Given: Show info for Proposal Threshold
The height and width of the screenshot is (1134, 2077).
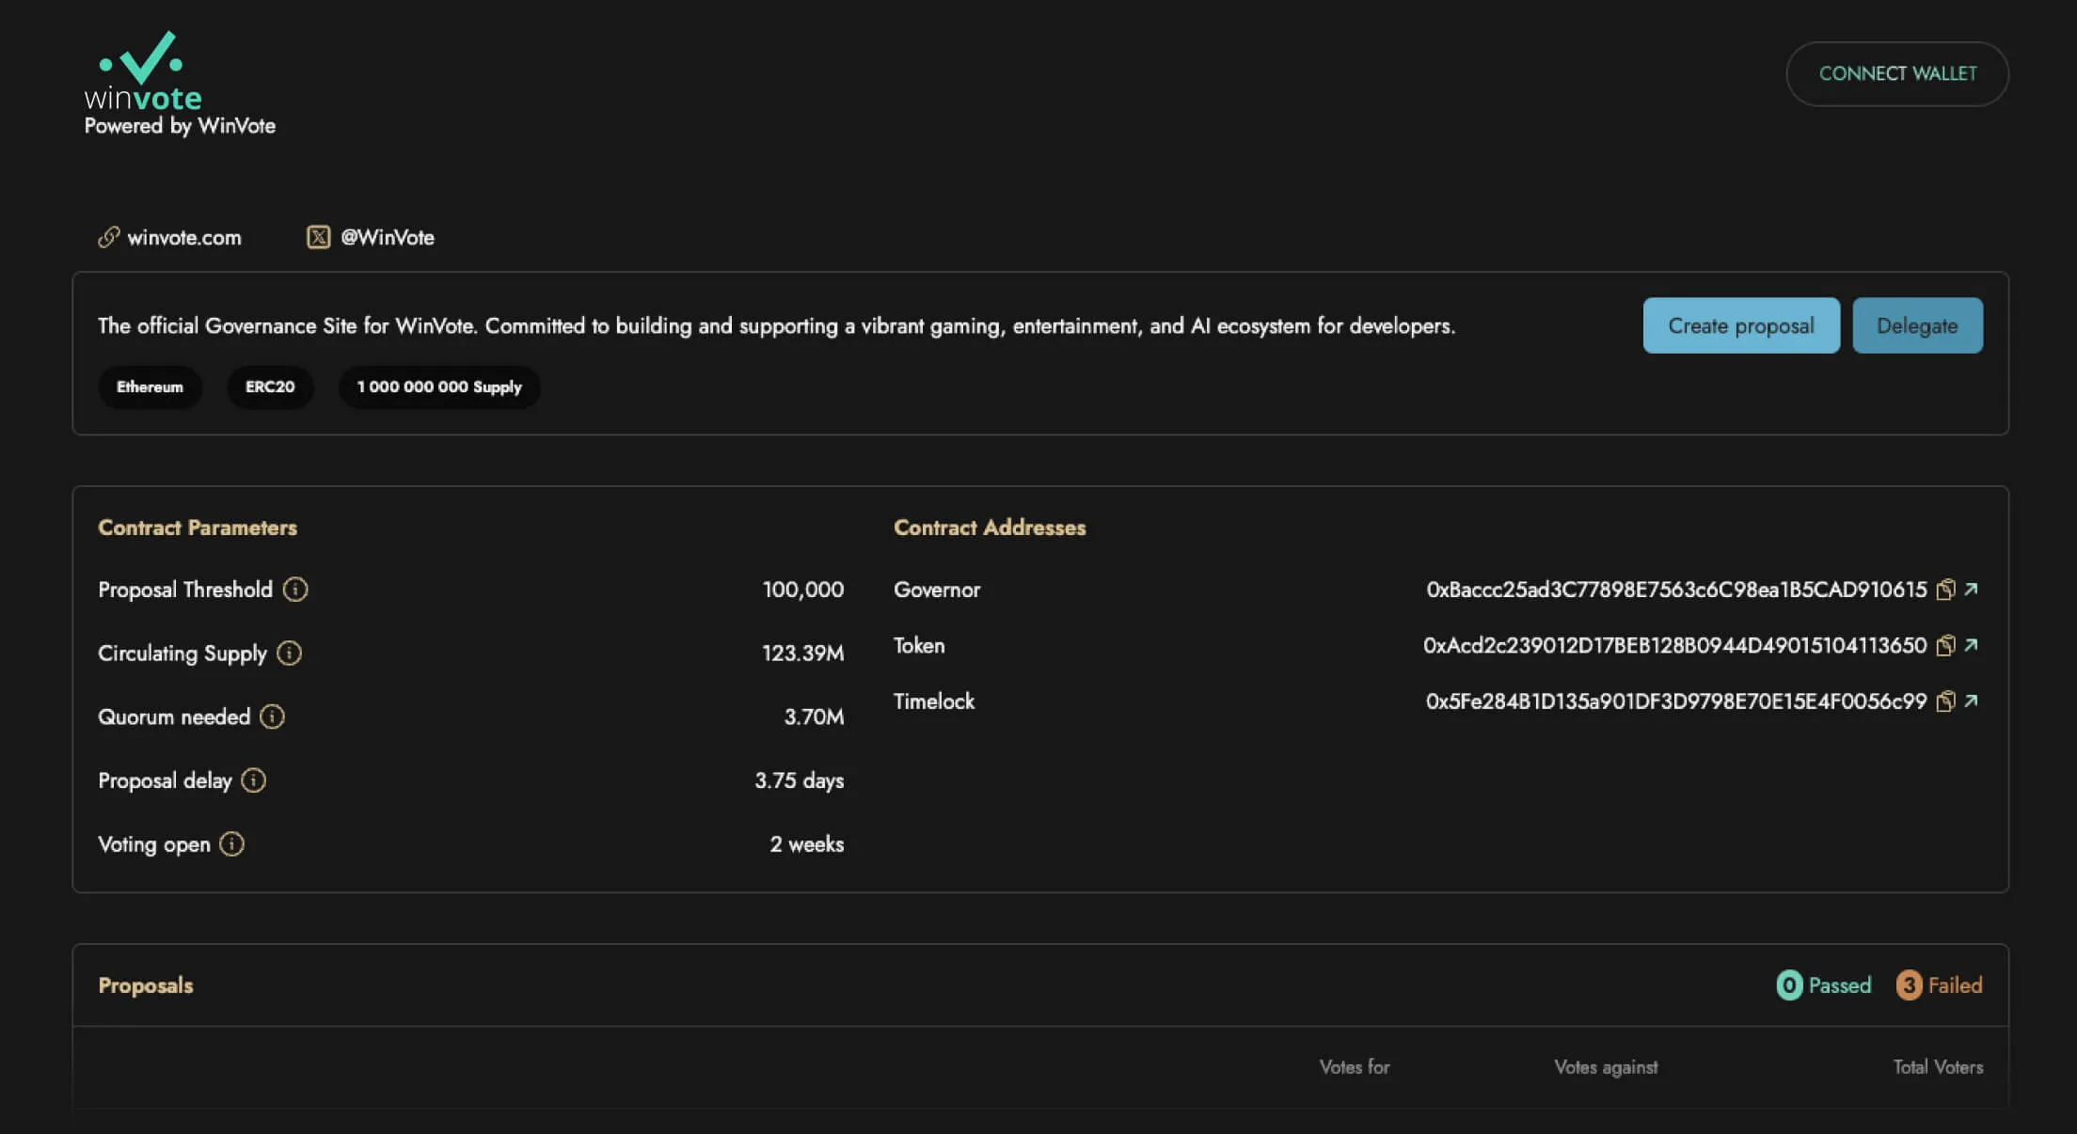Looking at the screenshot, I should click(295, 590).
